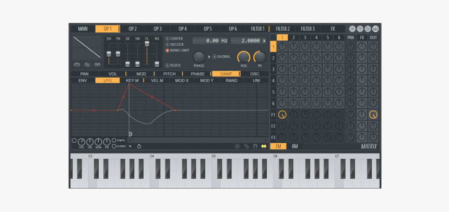Click the layout switch icon beside help
The image size is (449, 212).
(x=368, y=29)
